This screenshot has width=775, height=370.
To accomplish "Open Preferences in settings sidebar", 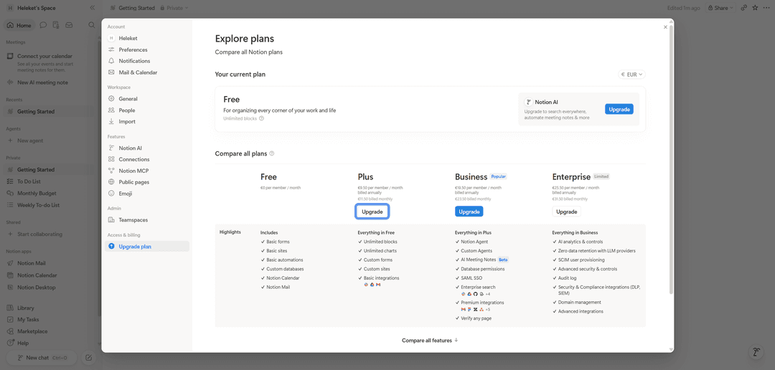I will (147, 49).
